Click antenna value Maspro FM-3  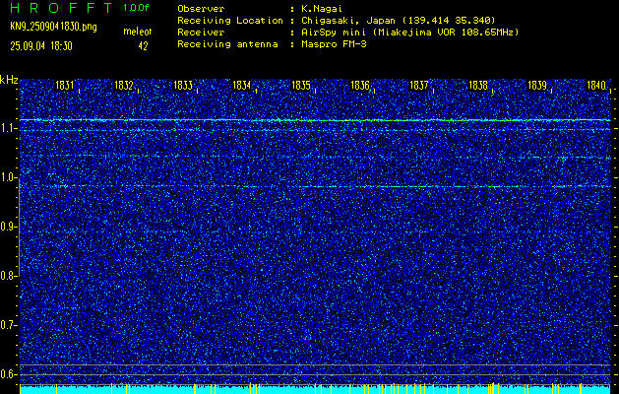pyautogui.click(x=334, y=44)
